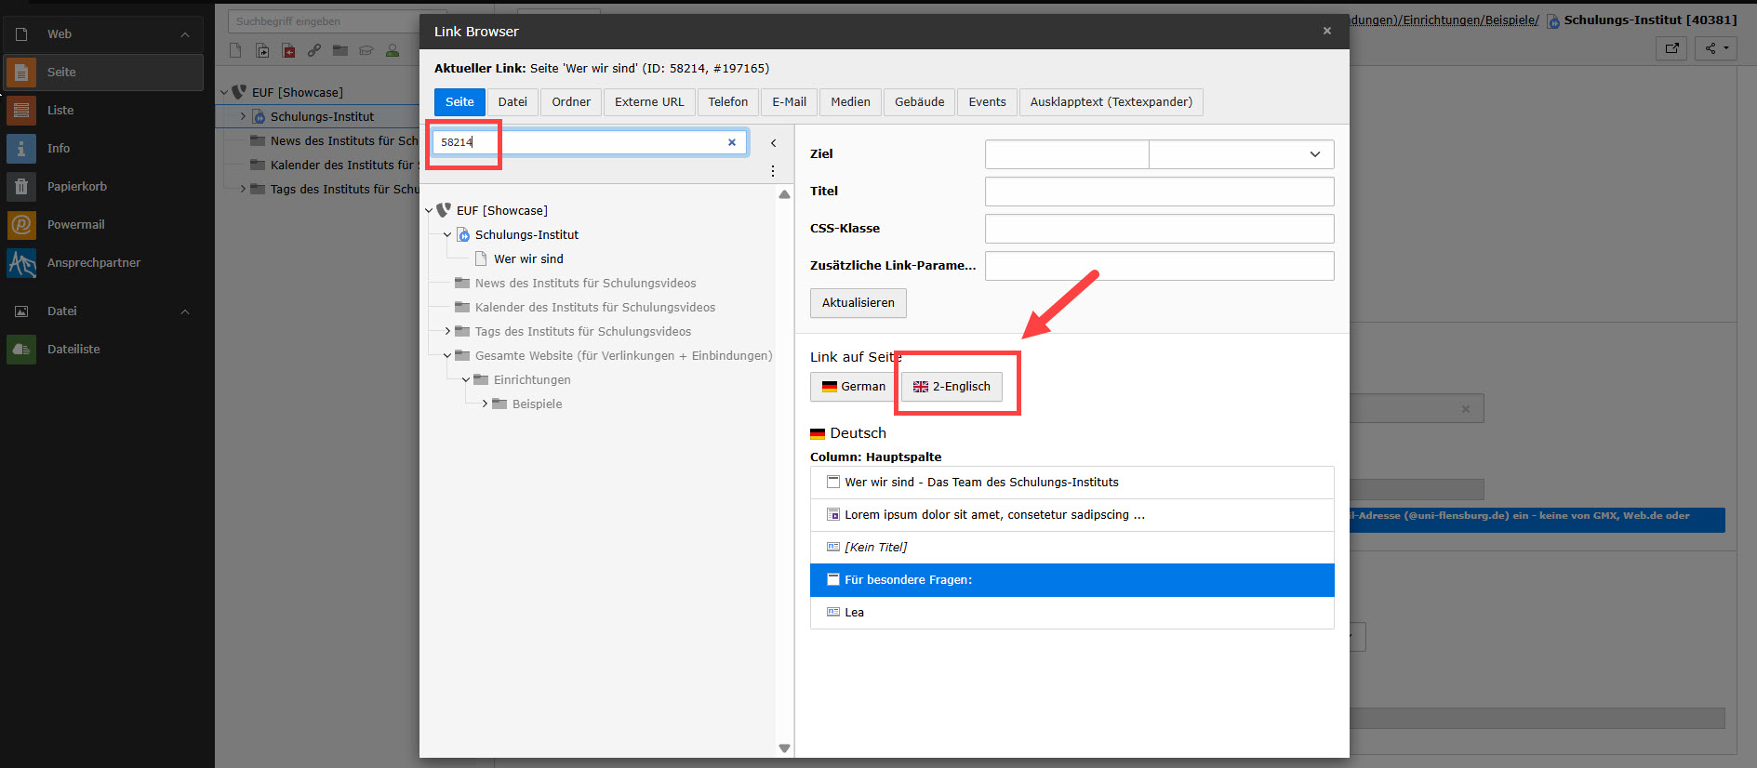
Task: Open the Ziel target dropdown
Action: coord(1241,154)
